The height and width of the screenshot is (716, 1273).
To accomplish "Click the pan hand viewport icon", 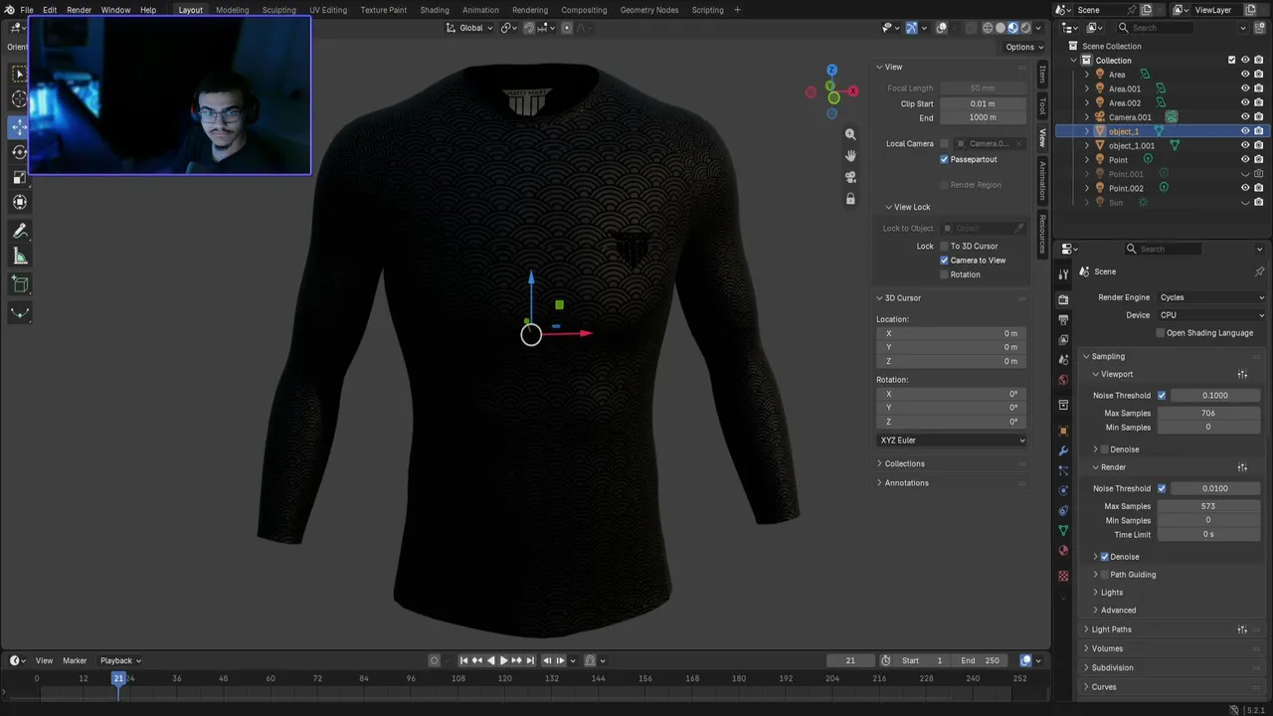I will point(850,156).
